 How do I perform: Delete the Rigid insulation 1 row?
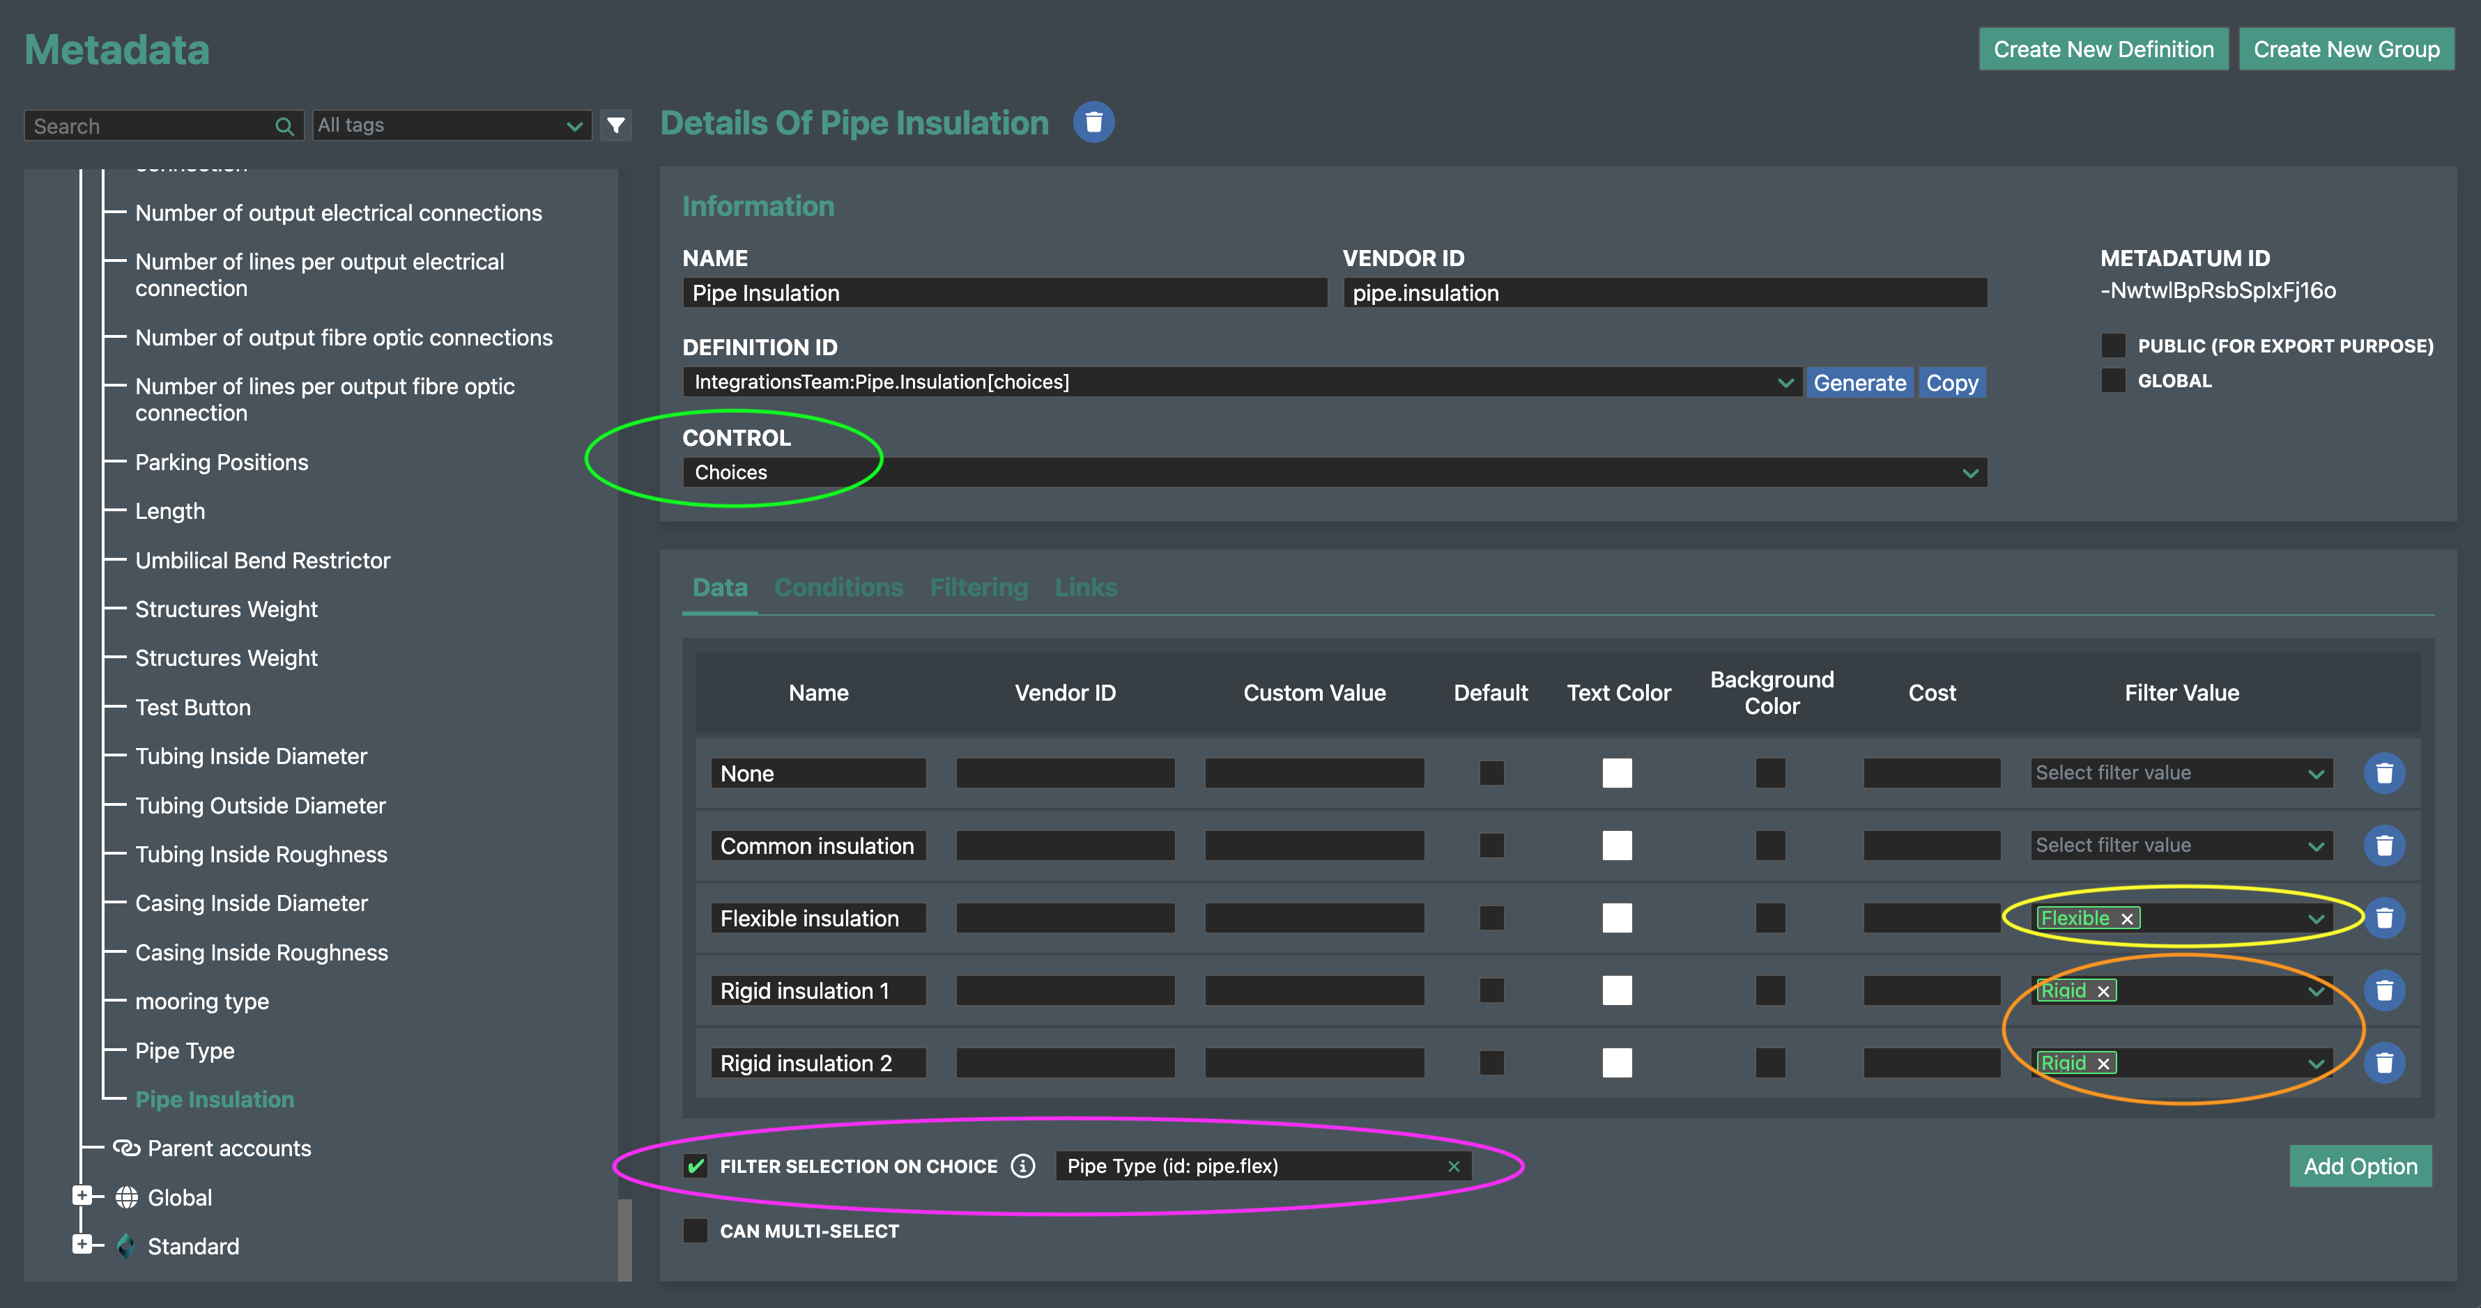(2383, 990)
